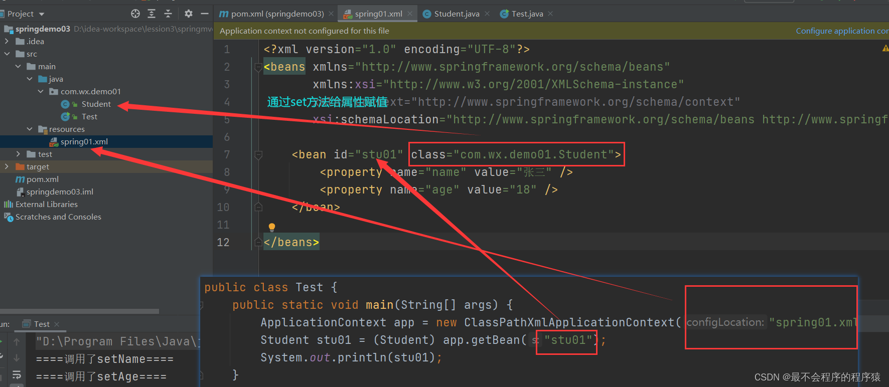The image size is (889, 387).
Task: Click the Spring config icon on spring01.xml tab
Action: click(x=348, y=14)
